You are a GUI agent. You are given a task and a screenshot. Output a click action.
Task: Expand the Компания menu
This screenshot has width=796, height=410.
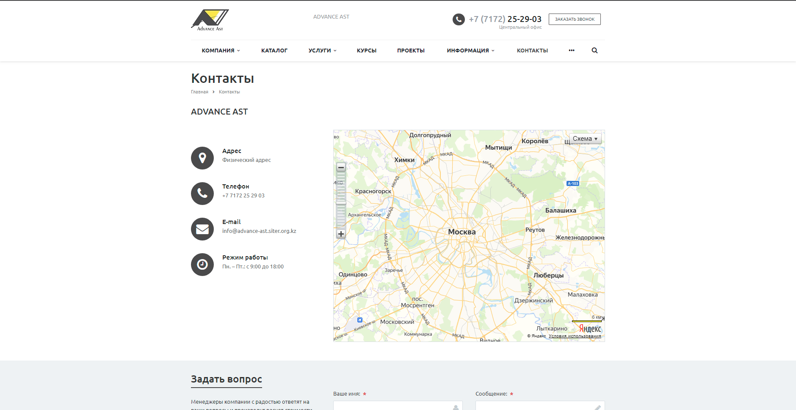tap(221, 50)
